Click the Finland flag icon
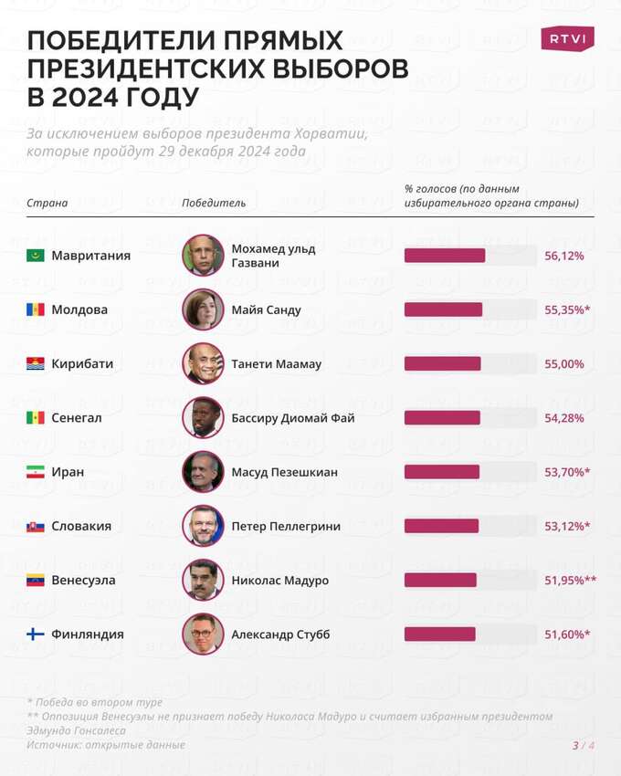 click(36, 634)
